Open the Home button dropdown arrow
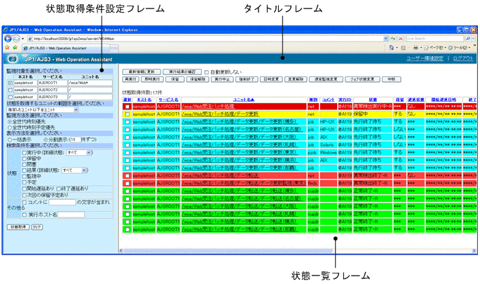 tap(397, 48)
